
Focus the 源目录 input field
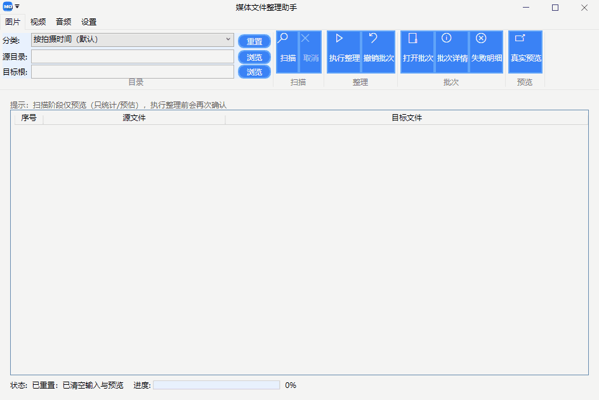point(133,56)
